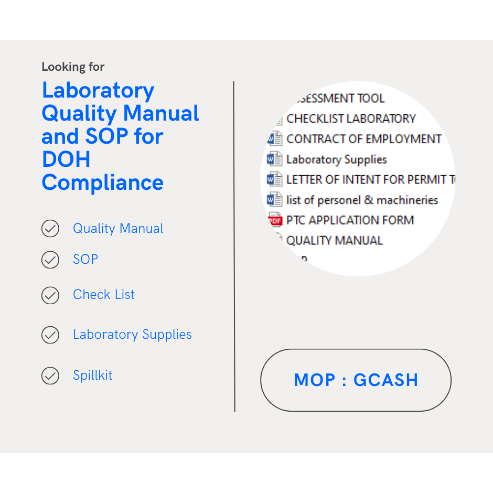
Task: Open the PDF icon for PTC APPLICATION FORM
Action: pyautogui.click(x=274, y=220)
